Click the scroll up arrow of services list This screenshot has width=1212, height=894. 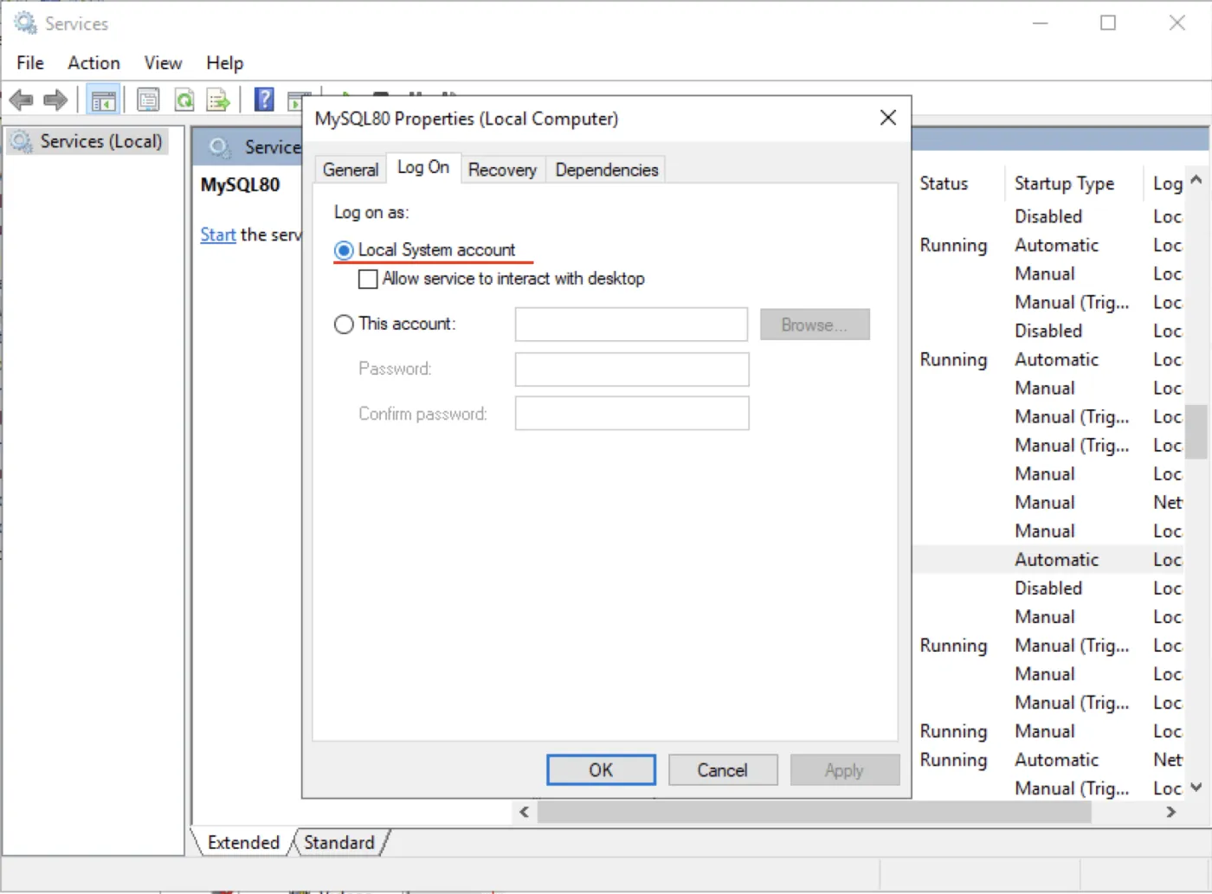1196,180
